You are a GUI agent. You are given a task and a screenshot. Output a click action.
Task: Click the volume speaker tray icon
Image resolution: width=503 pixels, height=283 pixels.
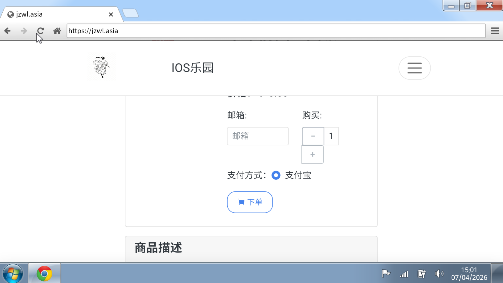pyautogui.click(x=439, y=274)
